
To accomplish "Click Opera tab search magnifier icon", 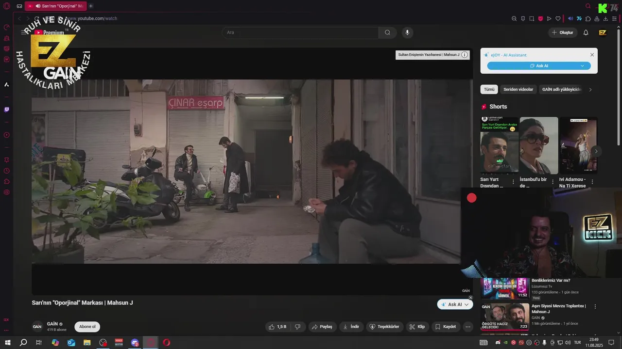I will [588, 6].
